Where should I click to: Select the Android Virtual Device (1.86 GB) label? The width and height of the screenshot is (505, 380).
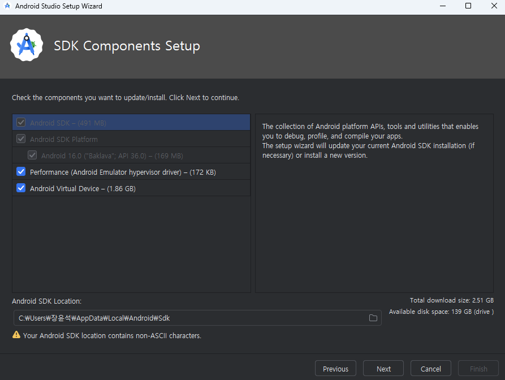point(83,189)
